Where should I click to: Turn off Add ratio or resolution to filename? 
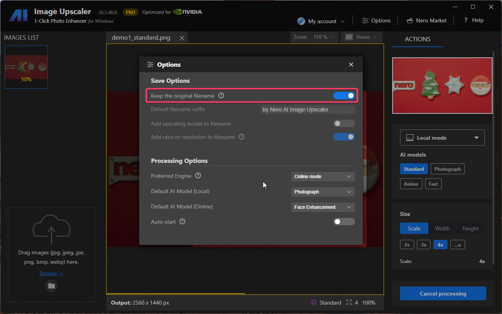[344, 137]
